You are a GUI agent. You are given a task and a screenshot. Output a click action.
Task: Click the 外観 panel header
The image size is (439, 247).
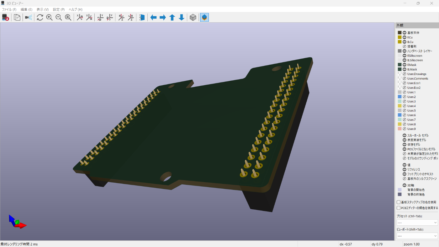417,25
